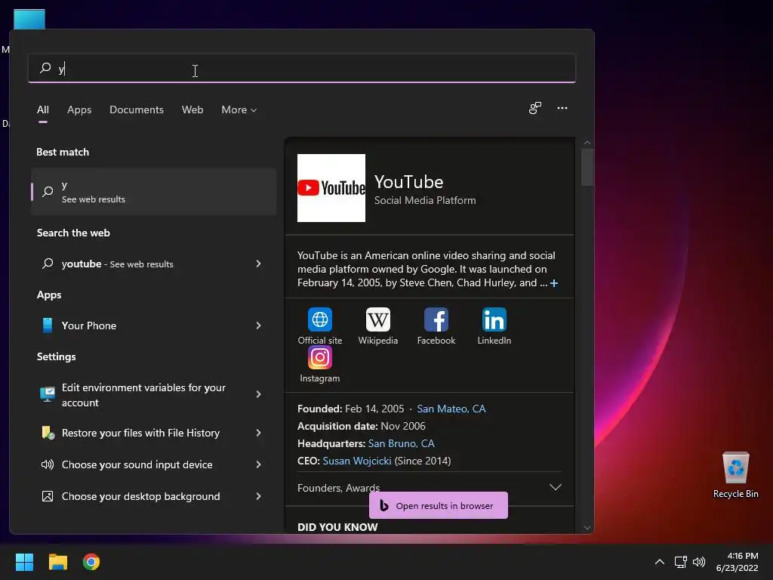Expand the YouTube description with plus
This screenshot has width=773, height=580.
554,283
